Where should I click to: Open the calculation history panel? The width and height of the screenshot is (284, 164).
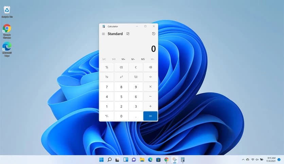(154, 34)
